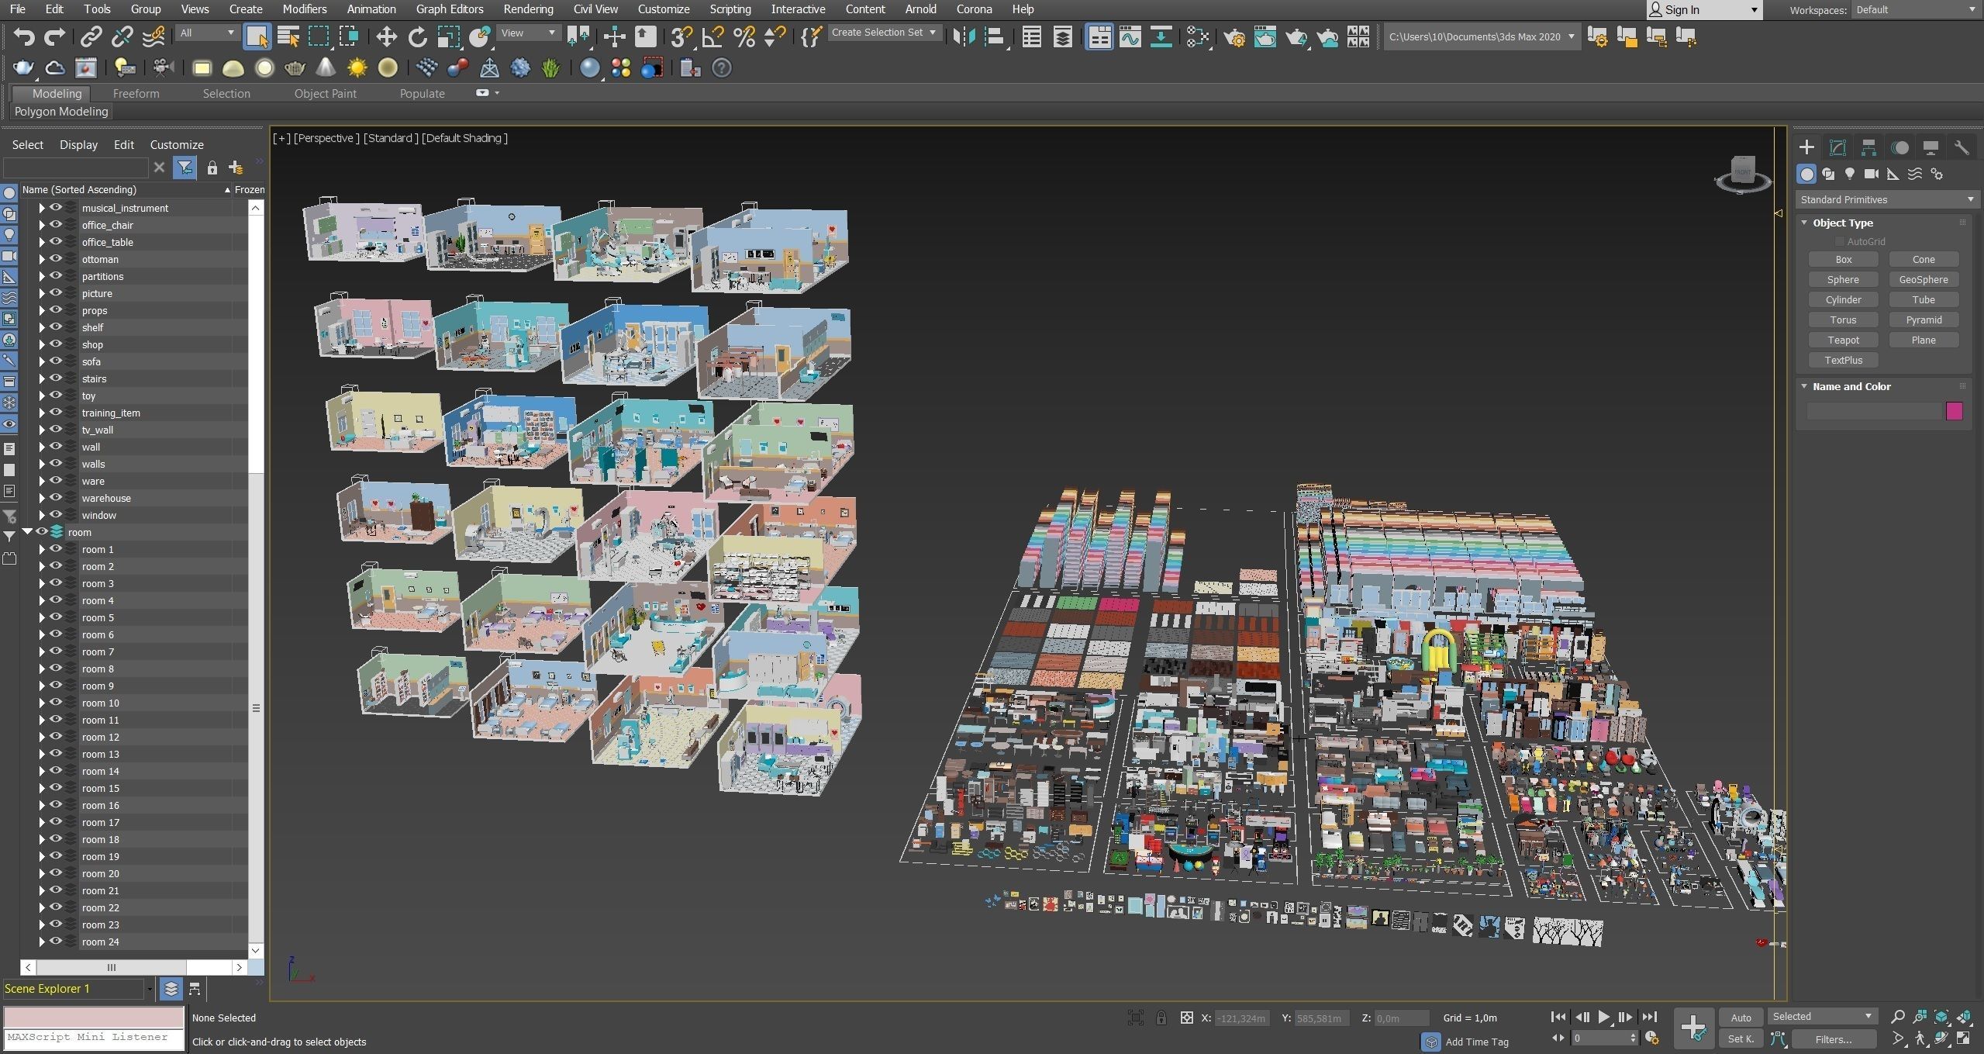This screenshot has height=1054, width=1984.
Task: Toggle the selection lock icon in status bar
Action: (1161, 1018)
